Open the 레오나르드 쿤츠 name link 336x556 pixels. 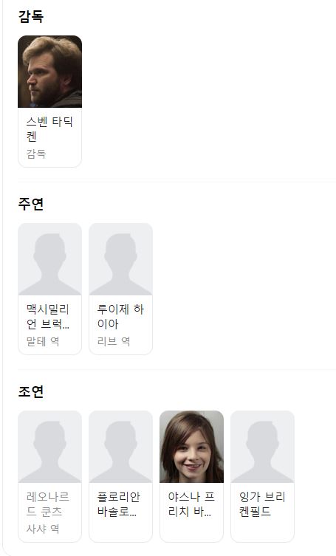coord(48,504)
